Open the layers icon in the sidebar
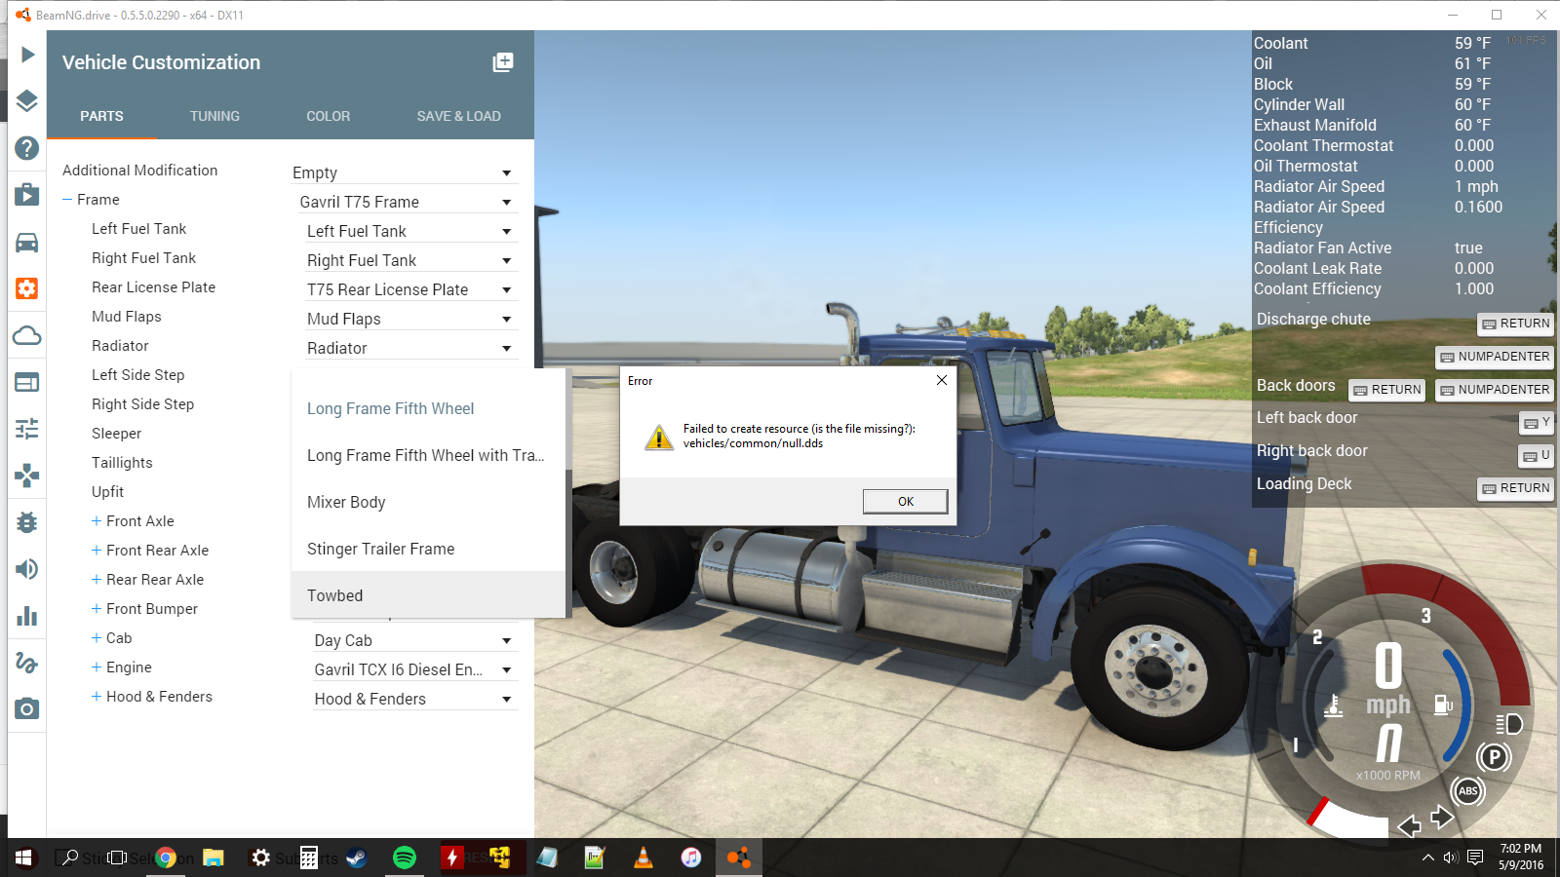The width and height of the screenshot is (1560, 877). tap(27, 101)
